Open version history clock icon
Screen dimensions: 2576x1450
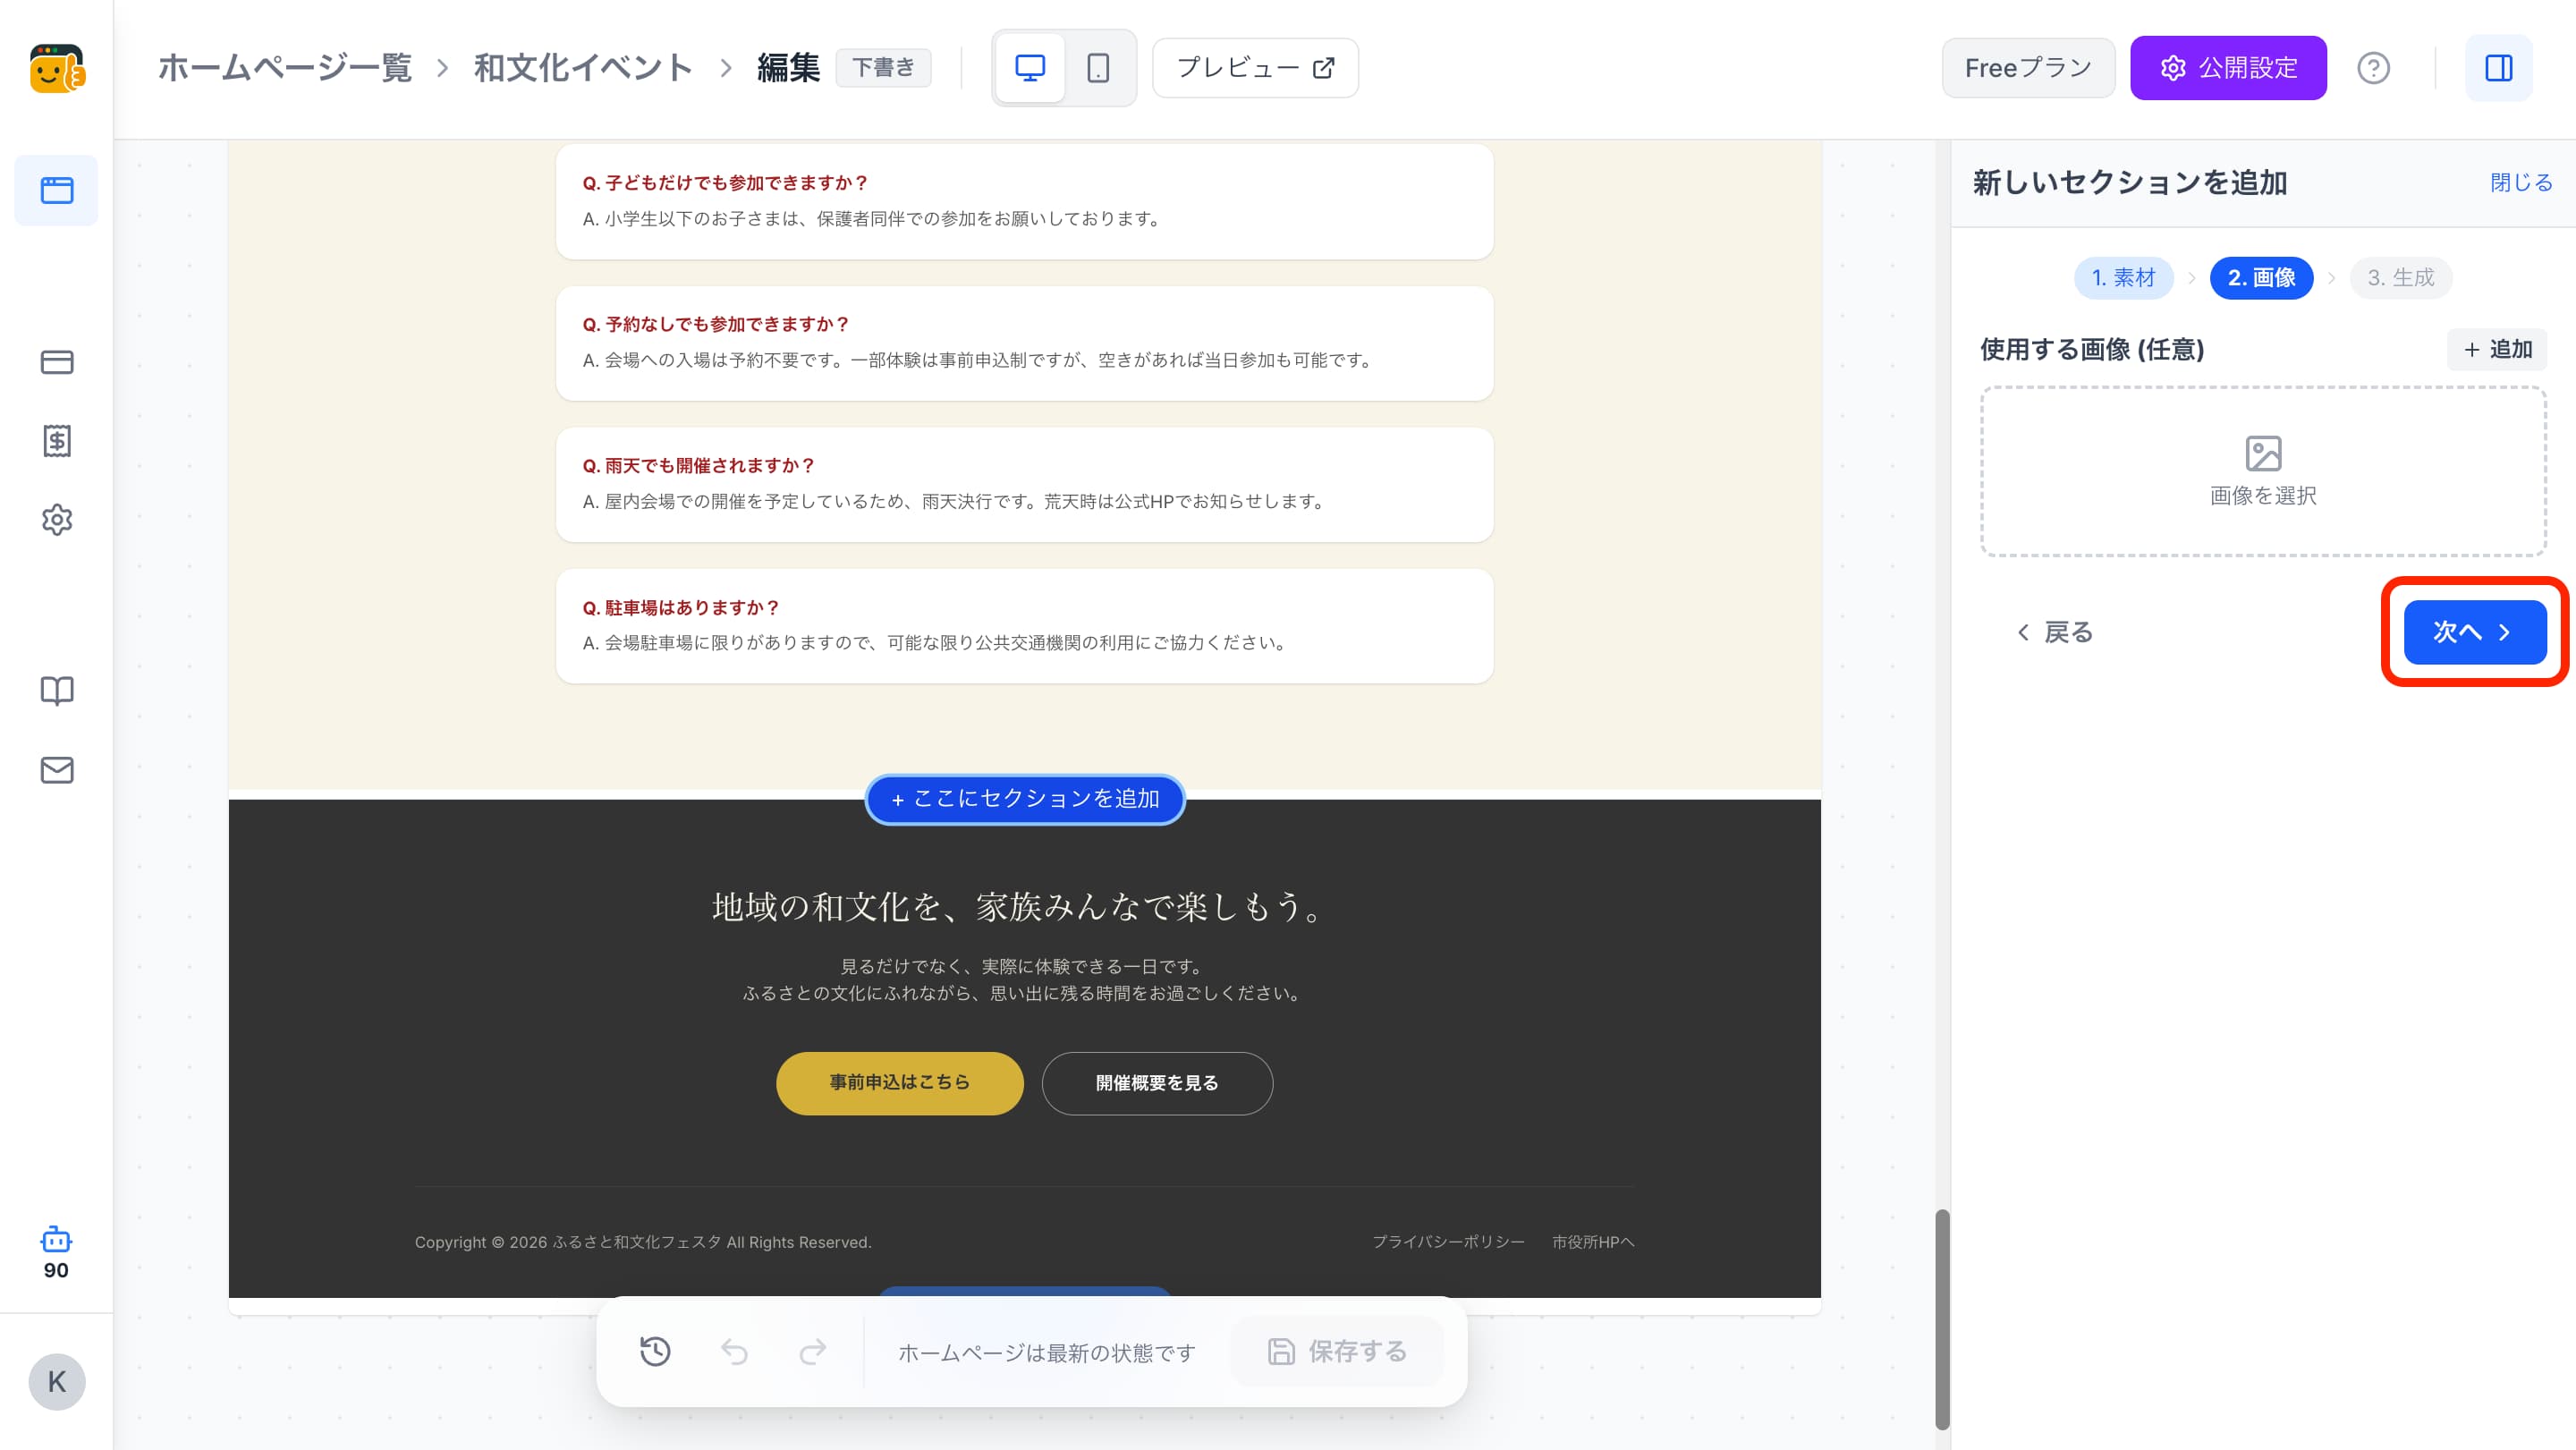(655, 1351)
